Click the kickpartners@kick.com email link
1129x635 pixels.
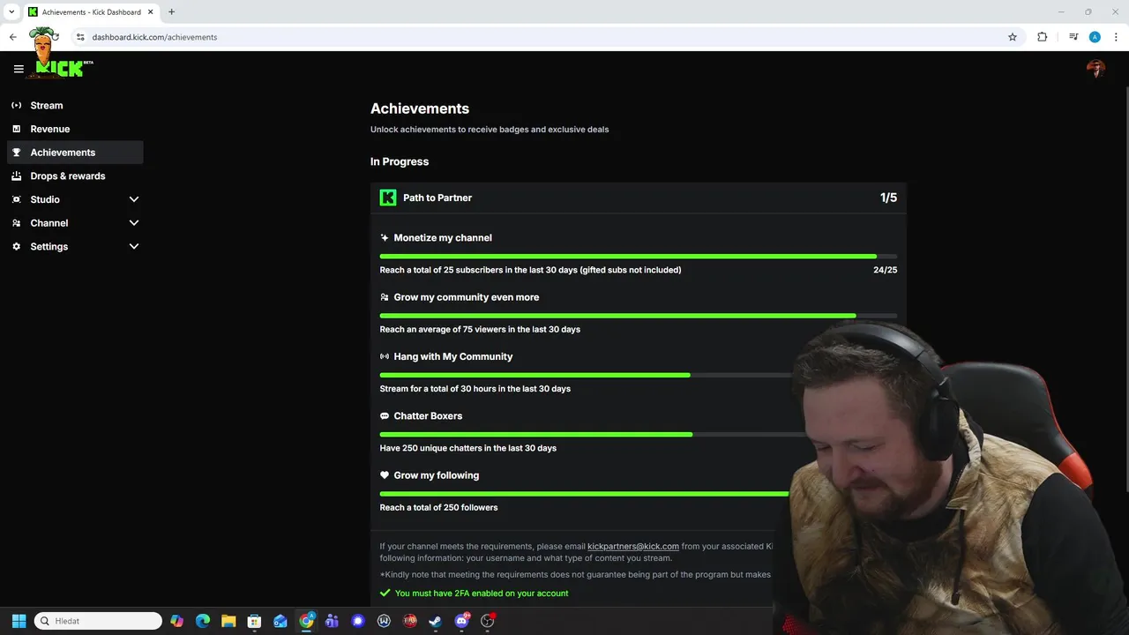coord(633,546)
